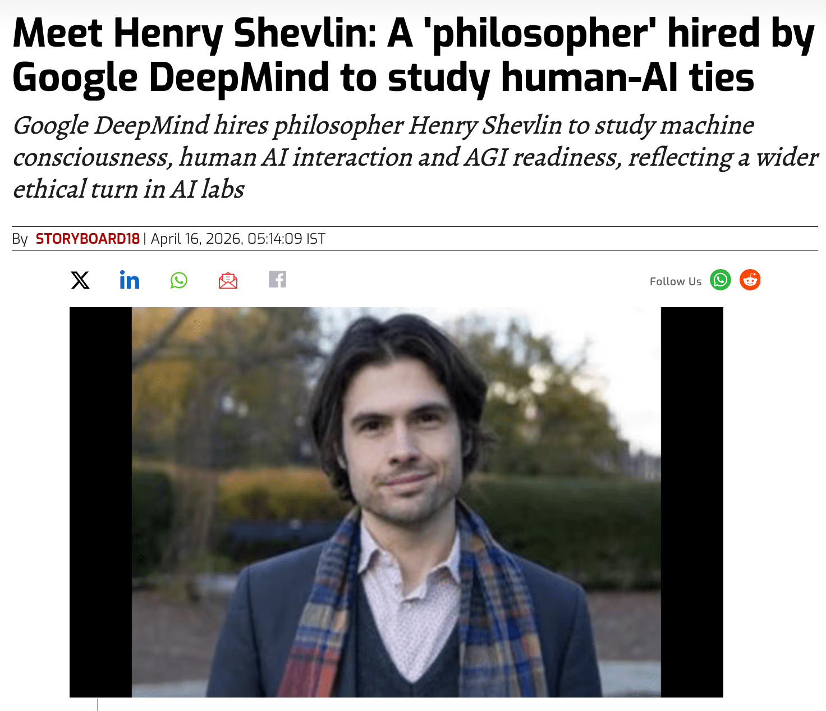Share the article on X
The height and width of the screenshot is (711, 826).
point(80,280)
